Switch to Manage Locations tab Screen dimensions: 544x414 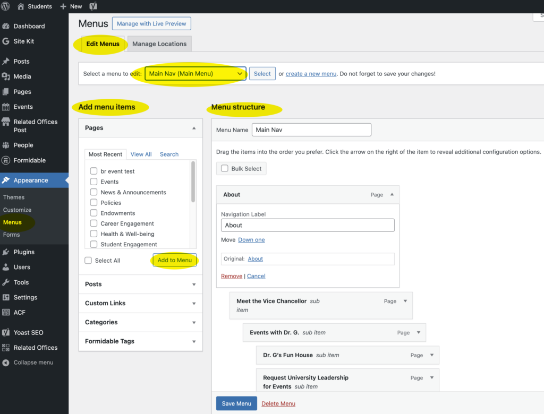tap(159, 44)
